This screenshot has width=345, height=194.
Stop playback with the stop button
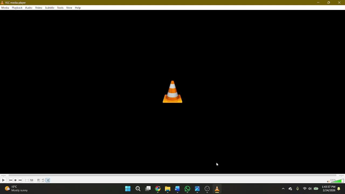(x=15, y=180)
